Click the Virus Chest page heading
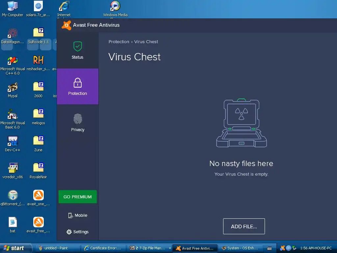This screenshot has width=337, height=253. coord(135,57)
